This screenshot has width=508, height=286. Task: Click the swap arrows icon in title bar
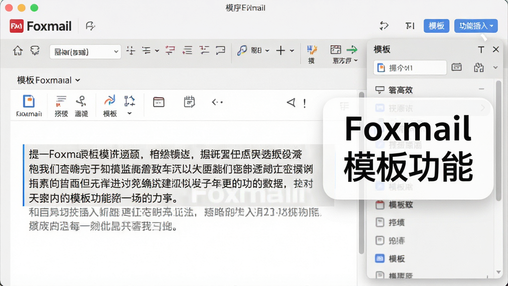coord(384,26)
